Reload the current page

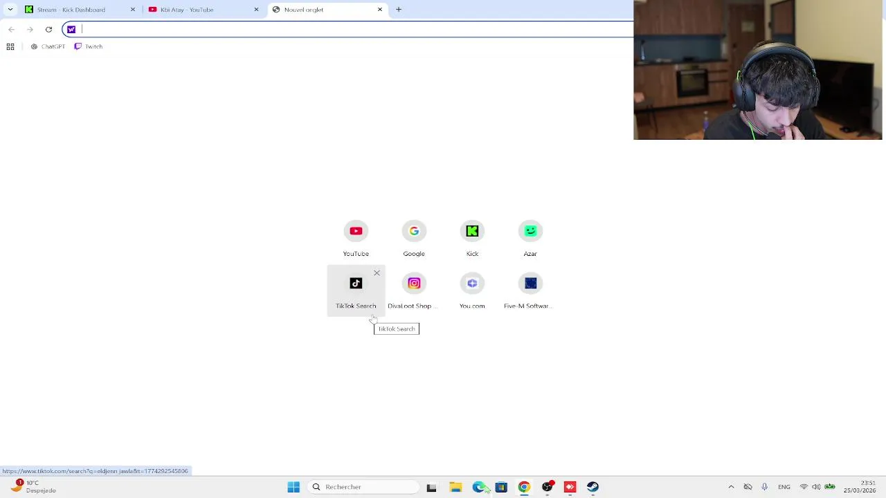pos(48,29)
